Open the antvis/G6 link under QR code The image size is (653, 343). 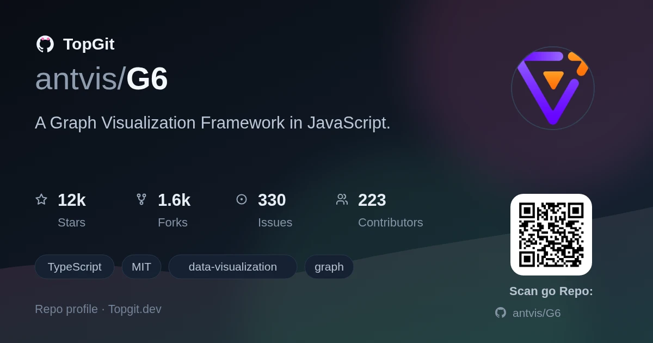click(537, 313)
